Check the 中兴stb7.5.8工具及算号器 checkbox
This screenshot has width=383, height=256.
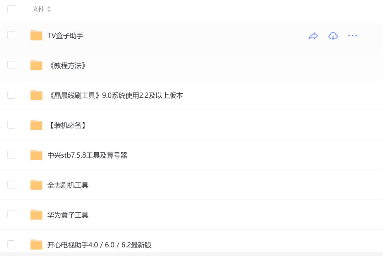click(11, 154)
